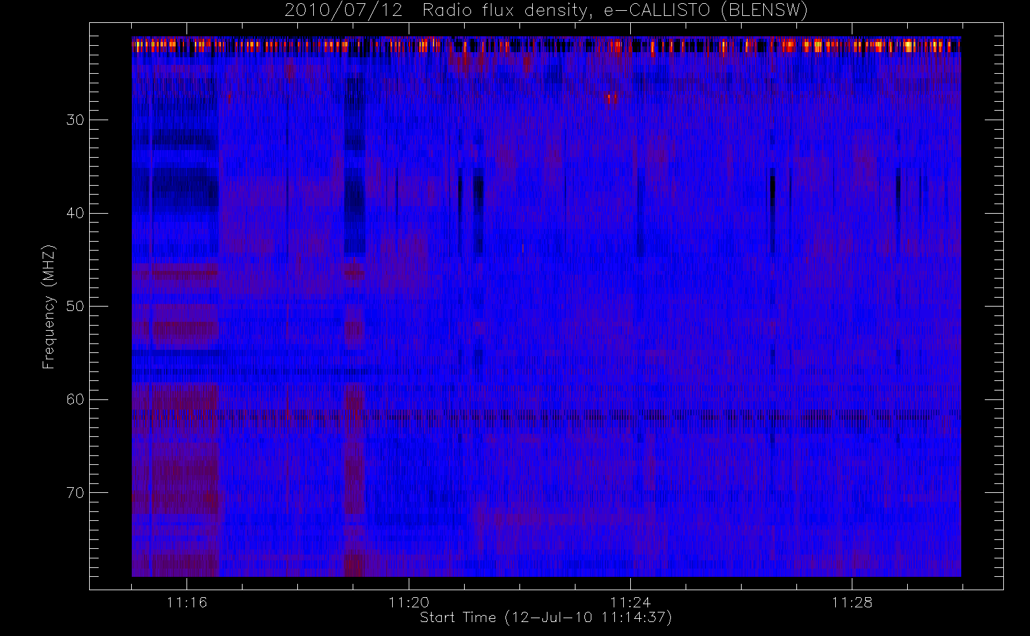This screenshot has height=636, width=1030.
Task: Click the 'Start Time (12-Jul-10 11:14:37)' label
Action: 546,618
